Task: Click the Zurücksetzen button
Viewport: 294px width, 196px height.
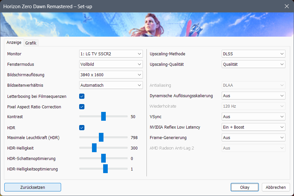Action: (x=33, y=187)
